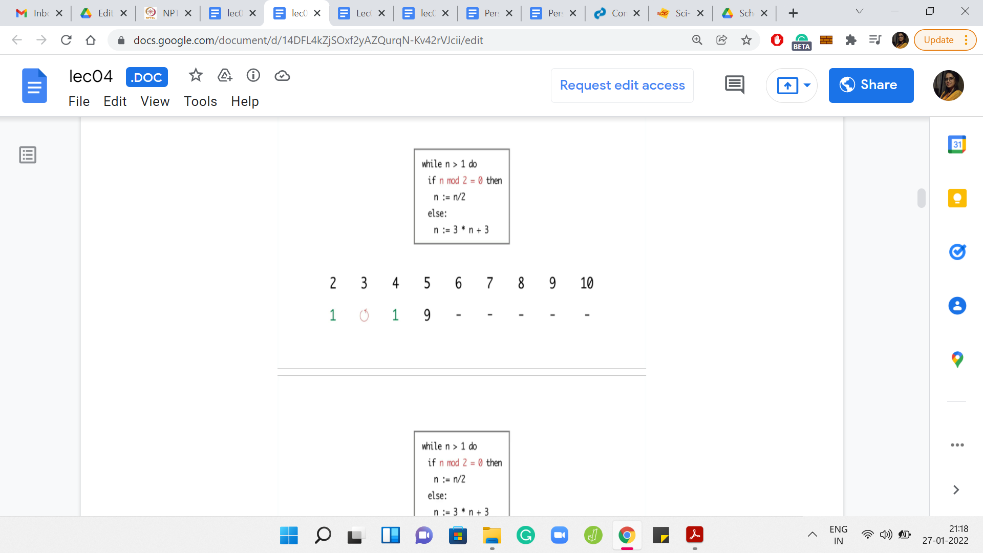Hide the side panel chevron

tap(956, 490)
